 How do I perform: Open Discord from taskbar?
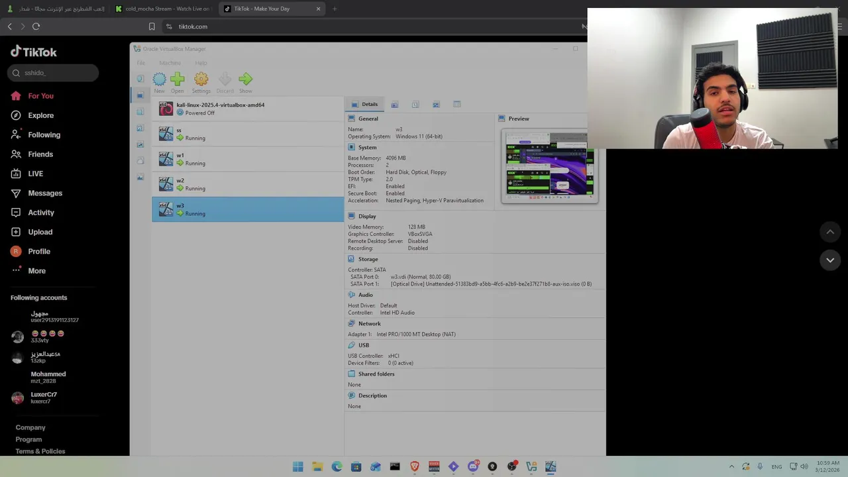click(473, 467)
